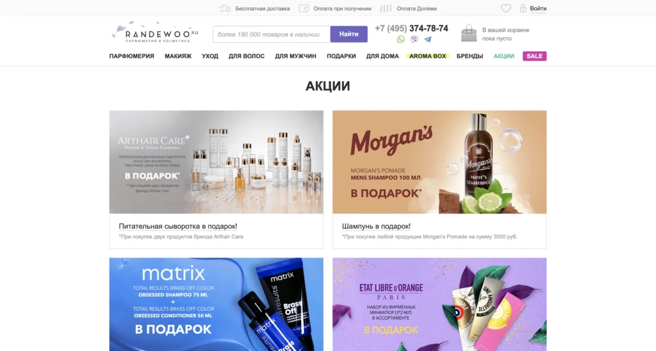The height and width of the screenshot is (351, 656).
Task: Click the Оплата Долями bars icon
Action: 386,8
